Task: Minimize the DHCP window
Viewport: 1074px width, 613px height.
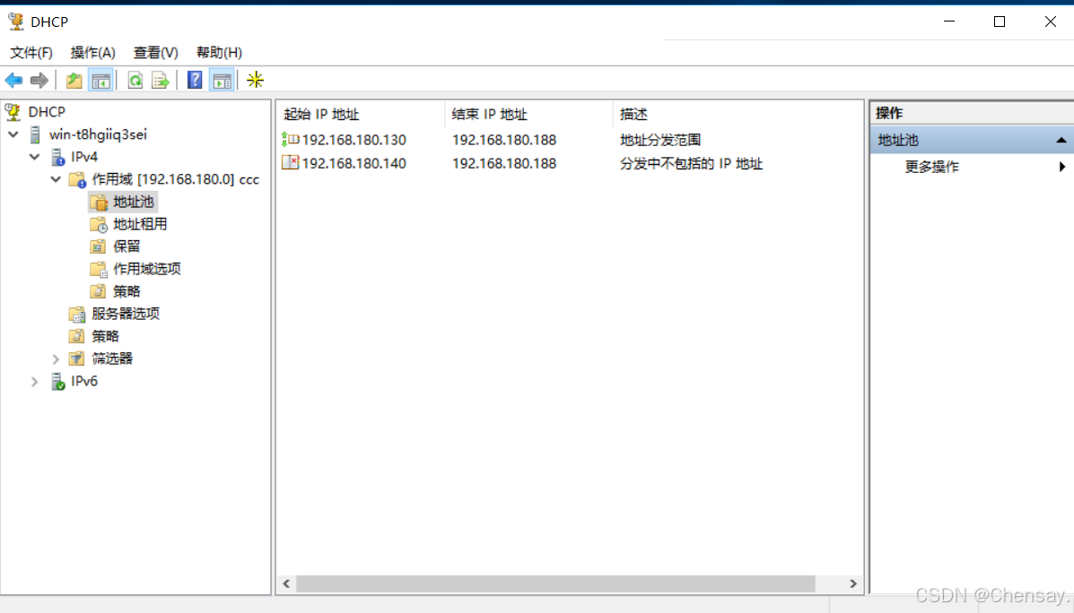Action: point(948,22)
